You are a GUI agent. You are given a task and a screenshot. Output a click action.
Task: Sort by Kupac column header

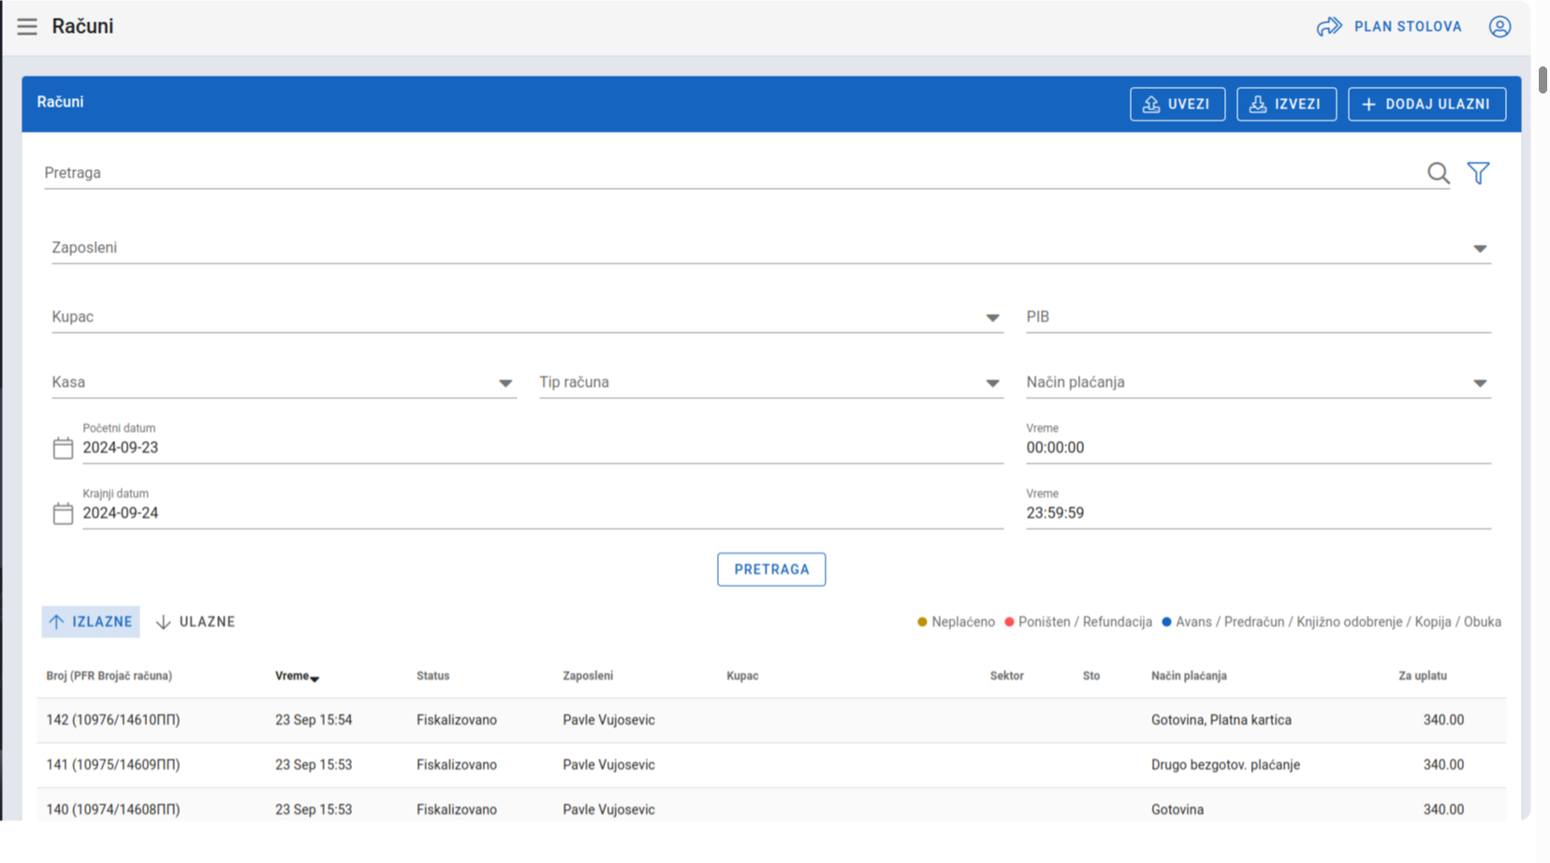point(742,676)
